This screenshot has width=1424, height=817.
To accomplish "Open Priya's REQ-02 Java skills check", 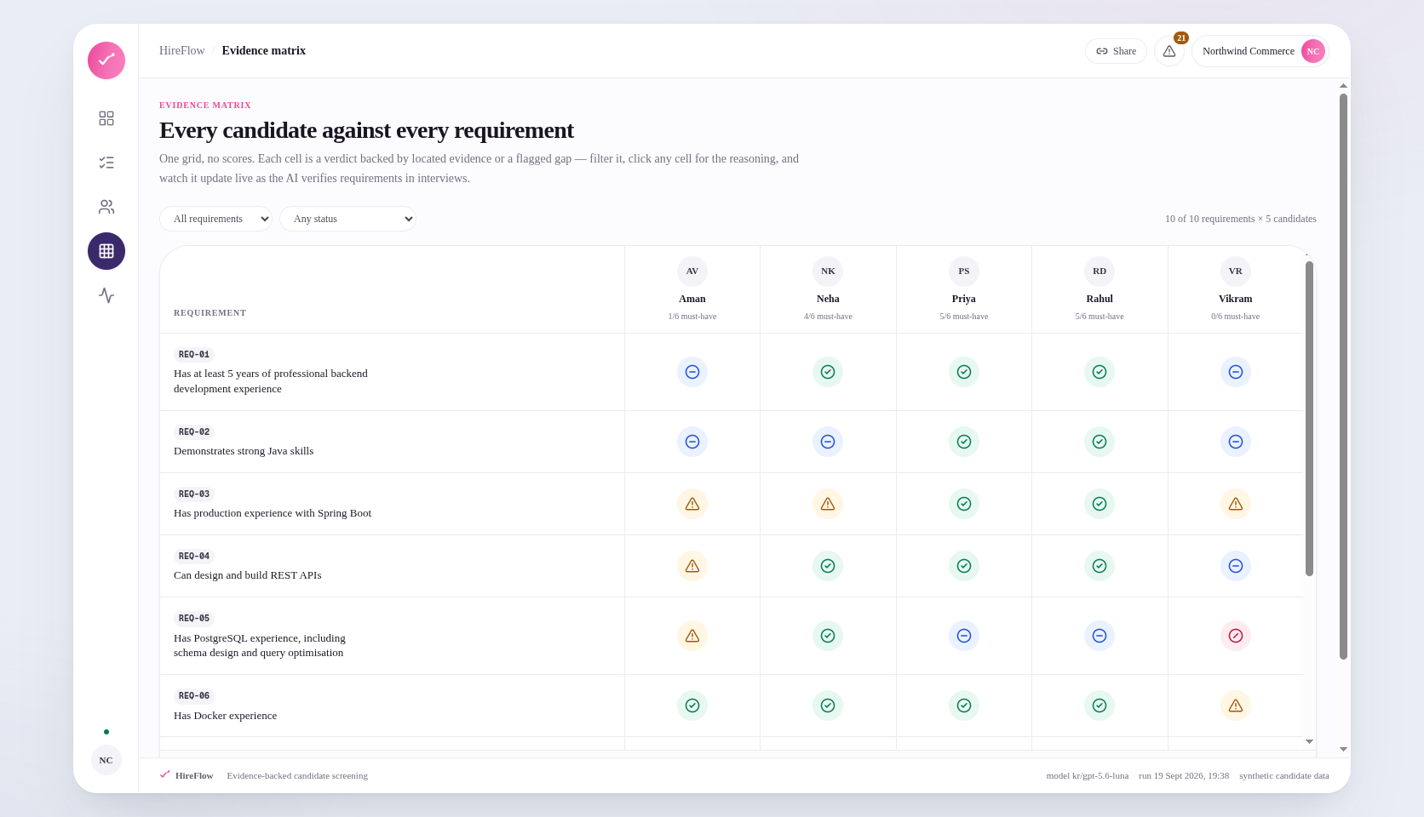I will point(964,442).
